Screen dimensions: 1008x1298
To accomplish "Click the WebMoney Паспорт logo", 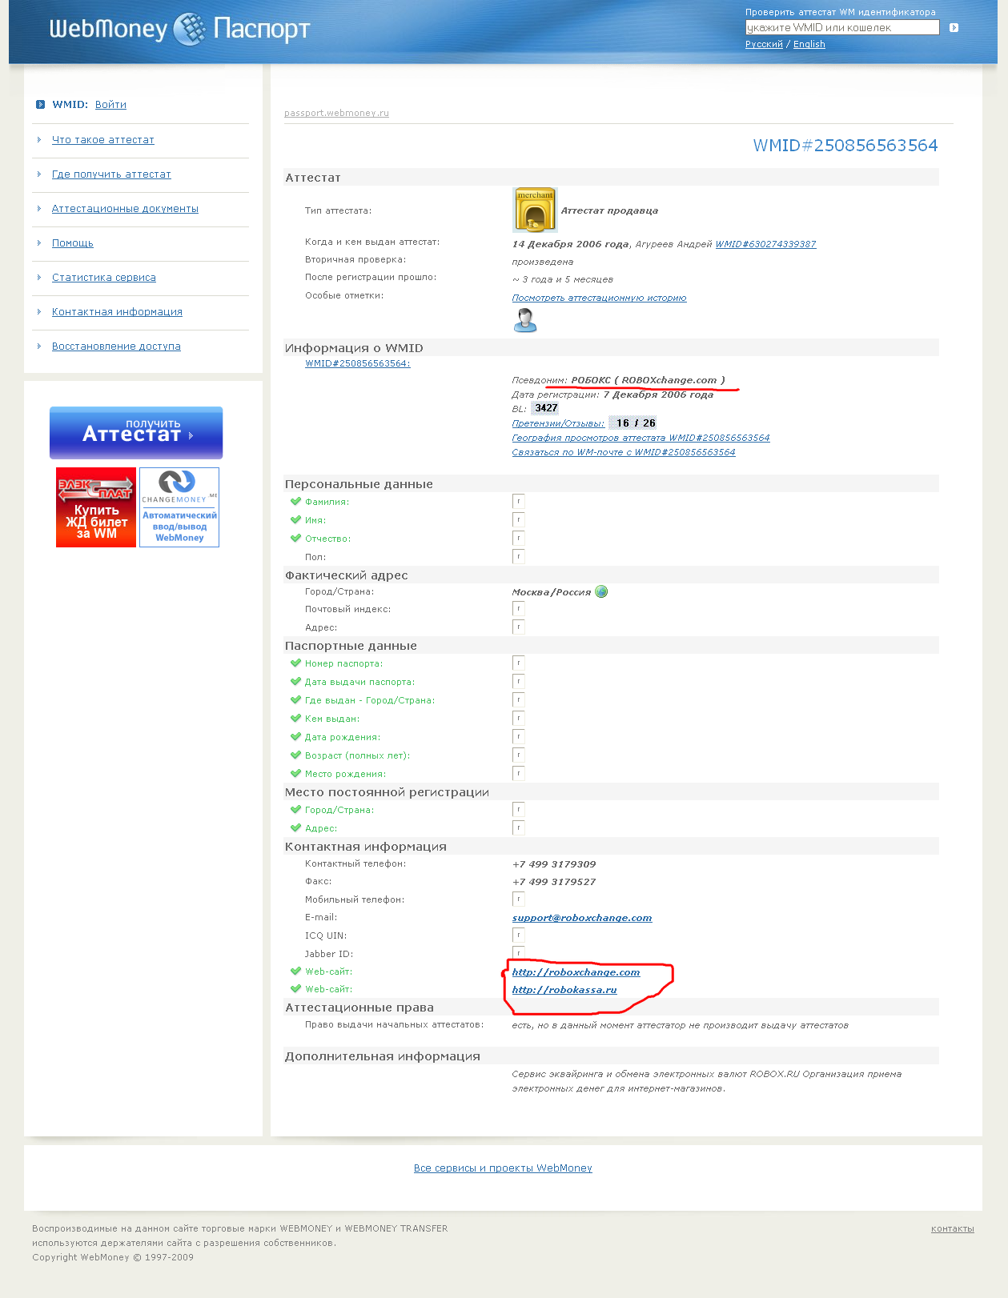I will pyautogui.click(x=179, y=30).
